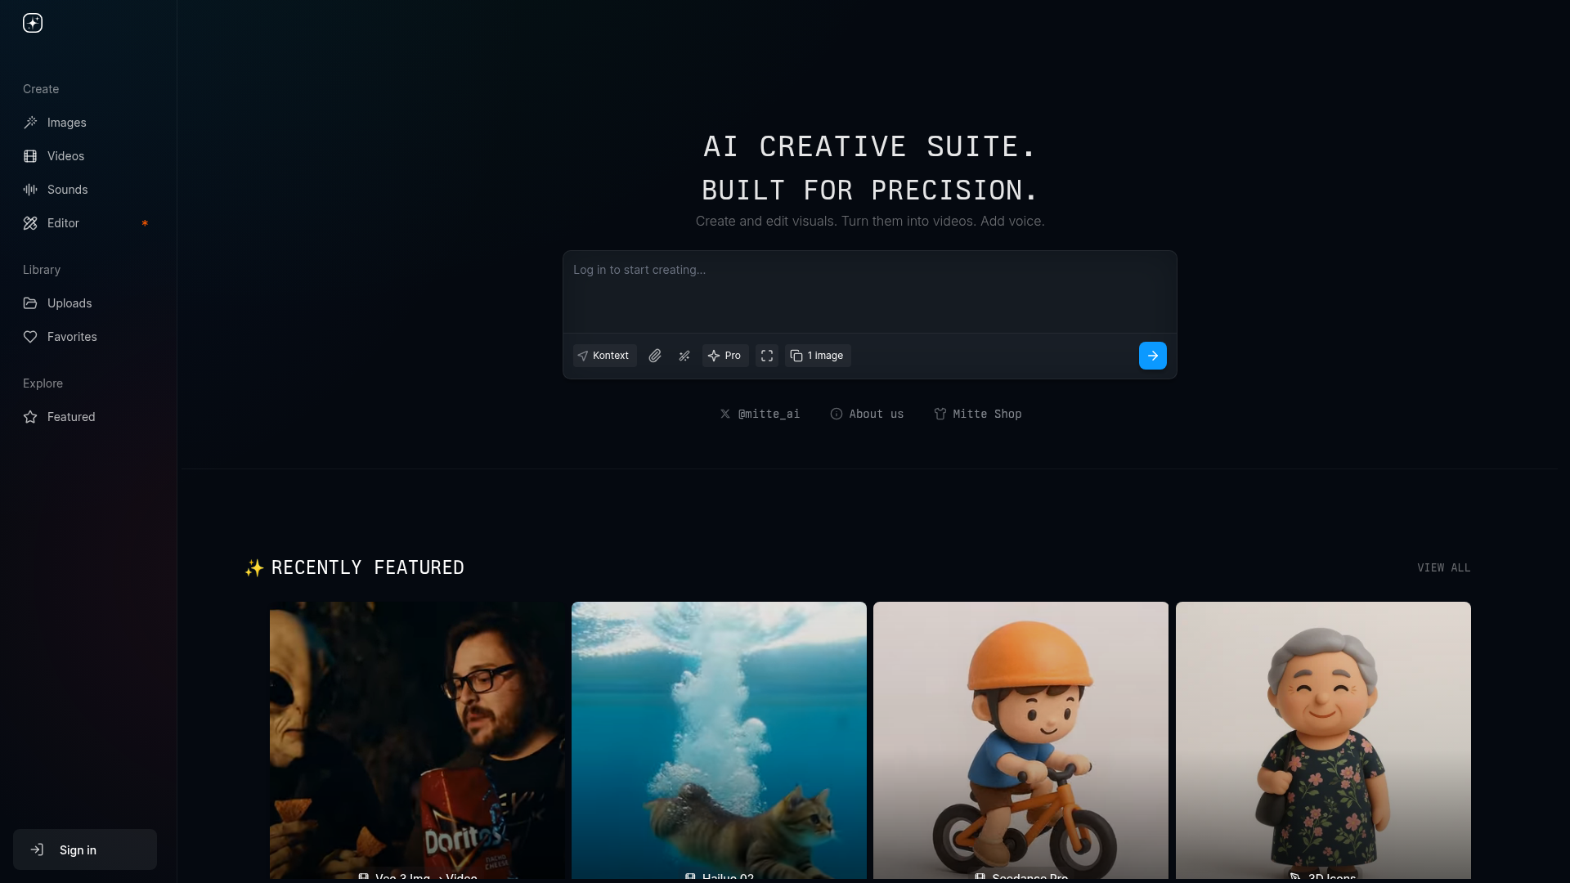Open Videos in the sidebar

[x=65, y=156]
